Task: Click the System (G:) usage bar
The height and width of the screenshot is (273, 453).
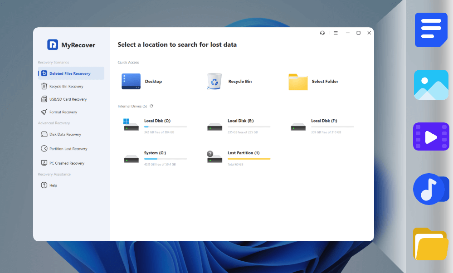Action: pos(166,159)
